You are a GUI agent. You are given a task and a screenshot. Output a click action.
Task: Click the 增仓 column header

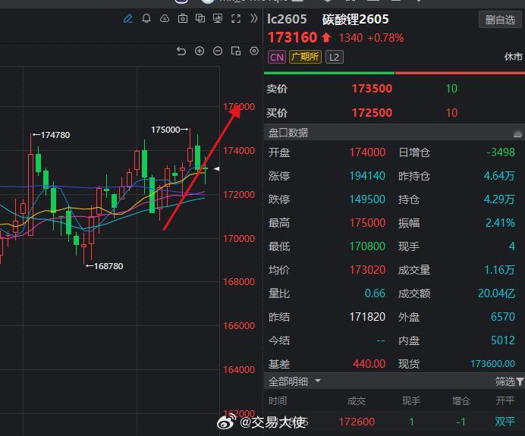pyautogui.click(x=461, y=401)
